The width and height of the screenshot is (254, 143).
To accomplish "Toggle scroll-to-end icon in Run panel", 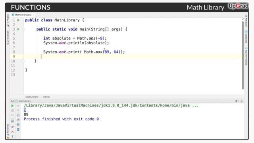I will [18, 120].
